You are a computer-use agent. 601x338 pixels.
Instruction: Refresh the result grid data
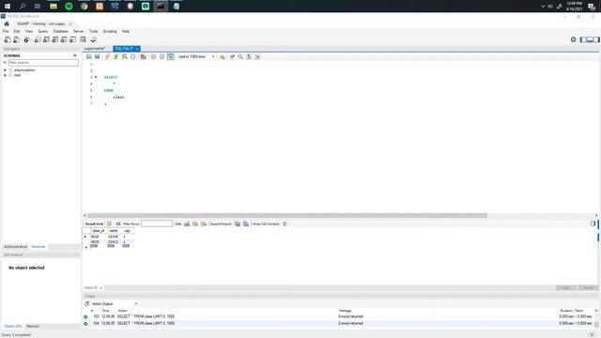pos(118,223)
